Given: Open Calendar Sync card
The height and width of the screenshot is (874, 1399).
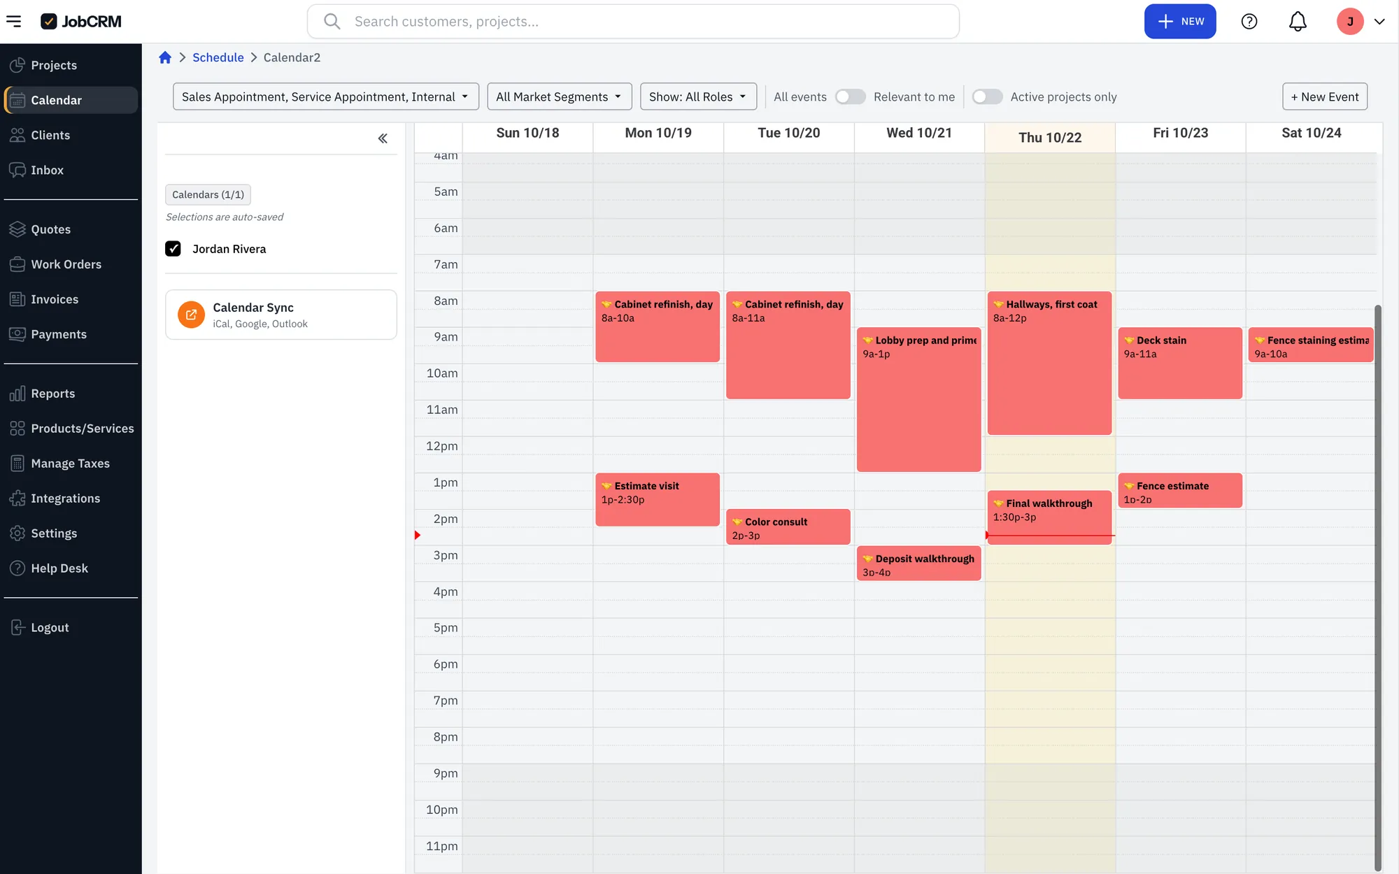Looking at the screenshot, I should tap(281, 315).
